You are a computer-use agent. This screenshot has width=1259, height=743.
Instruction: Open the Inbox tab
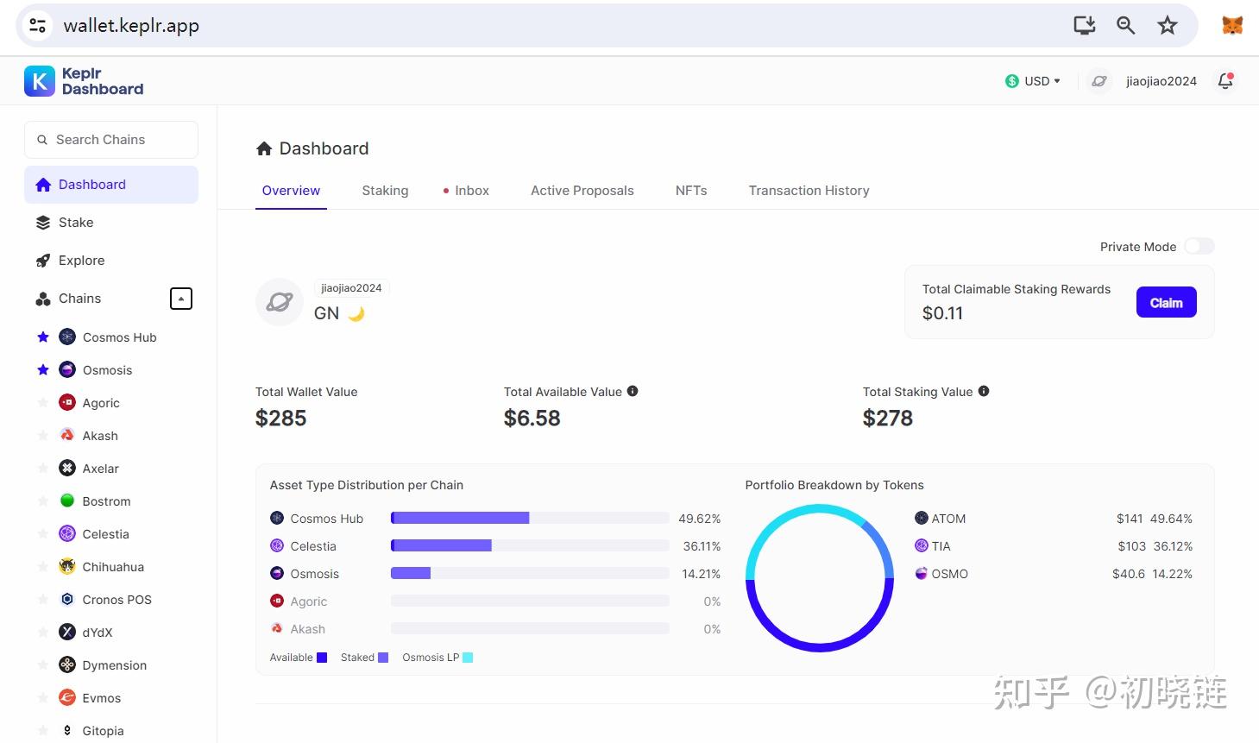[466, 191]
